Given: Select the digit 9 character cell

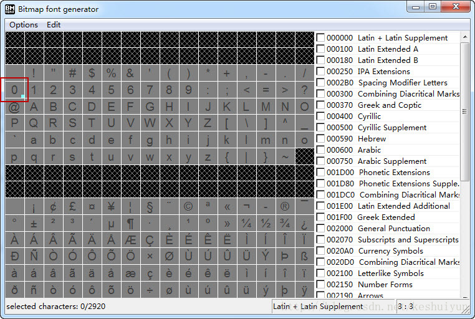Looking at the screenshot, I should [x=188, y=90].
